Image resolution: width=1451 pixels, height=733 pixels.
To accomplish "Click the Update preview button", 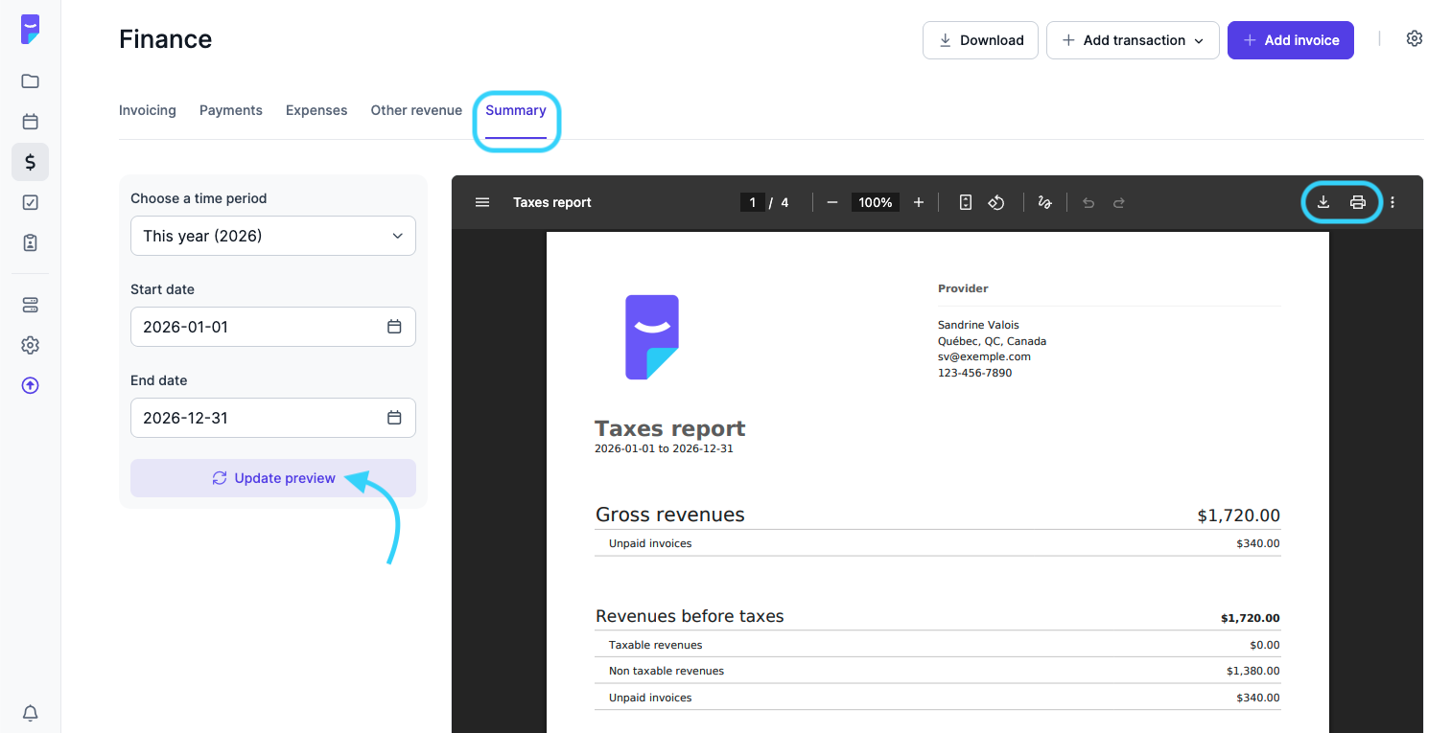I will [273, 478].
